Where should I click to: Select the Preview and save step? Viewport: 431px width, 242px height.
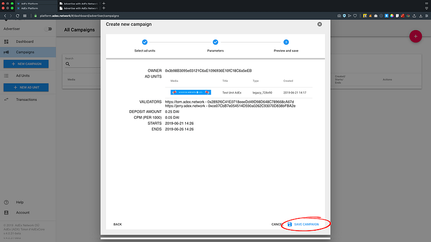pyautogui.click(x=286, y=45)
